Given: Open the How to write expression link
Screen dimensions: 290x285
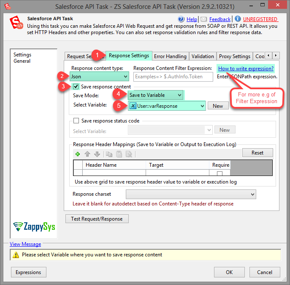Looking at the screenshot, I should click(x=246, y=68).
